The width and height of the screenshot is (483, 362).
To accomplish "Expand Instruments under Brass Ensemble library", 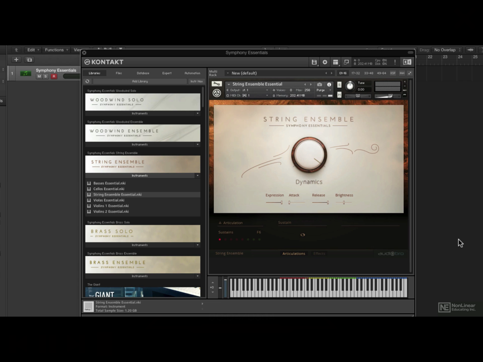I will click(x=198, y=276).
